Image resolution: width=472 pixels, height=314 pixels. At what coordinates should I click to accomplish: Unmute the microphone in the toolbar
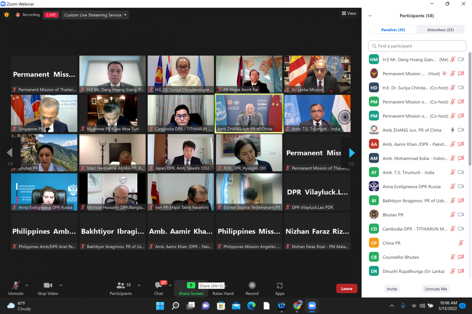[16, 286]
